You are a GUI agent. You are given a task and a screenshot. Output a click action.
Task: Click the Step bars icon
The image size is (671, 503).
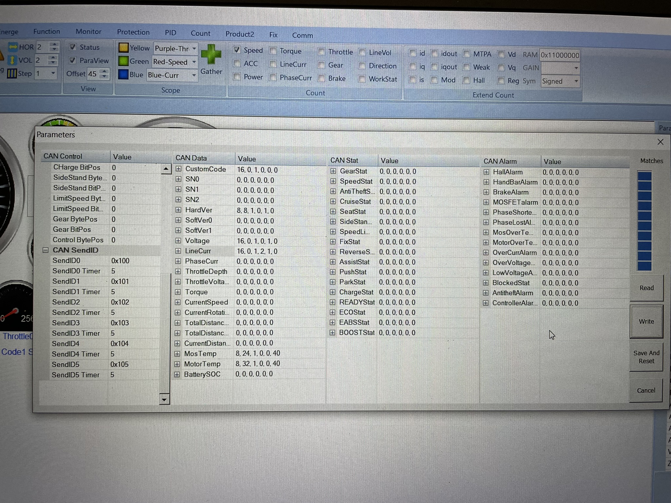12,73
